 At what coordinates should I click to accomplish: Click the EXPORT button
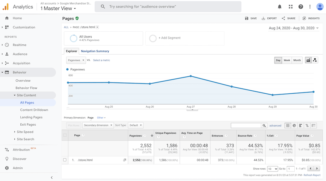(x=269, y=18)
